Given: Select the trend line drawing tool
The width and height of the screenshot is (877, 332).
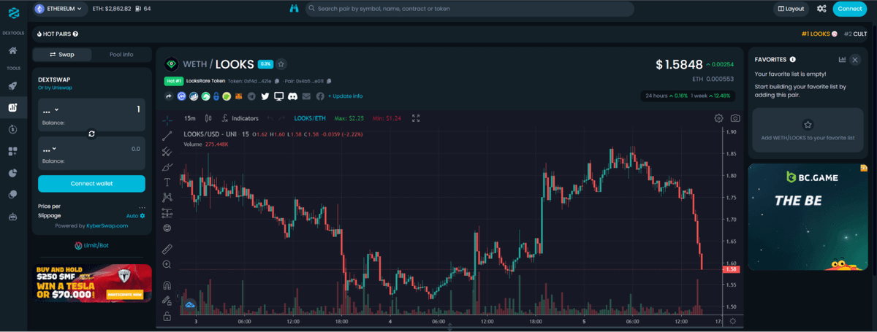Looking at the screenshot, I should [167, 136].
